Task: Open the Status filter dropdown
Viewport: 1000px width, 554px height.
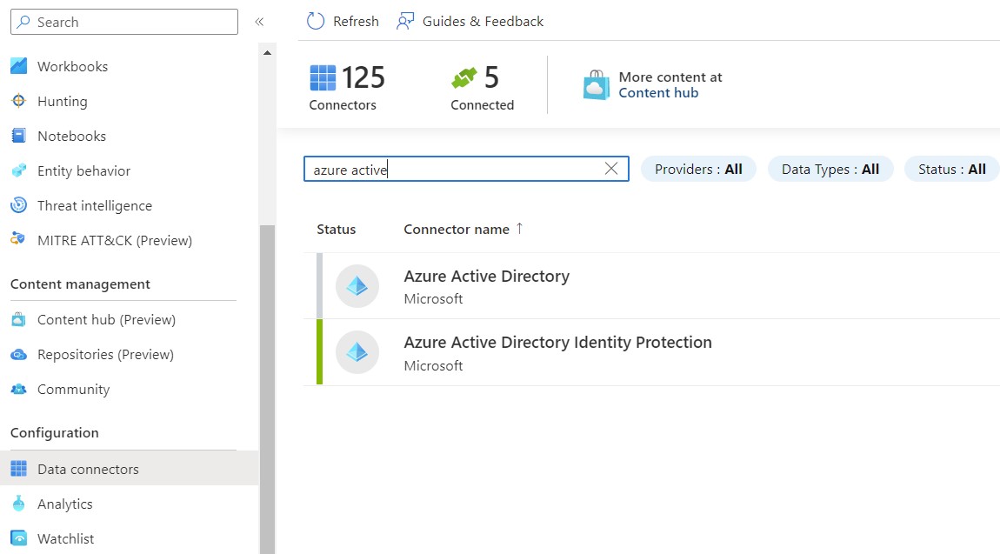Action: (x=951, y=169)
